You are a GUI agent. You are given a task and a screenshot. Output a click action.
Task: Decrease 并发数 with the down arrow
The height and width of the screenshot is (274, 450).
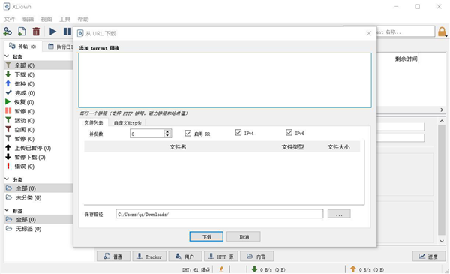167,136
